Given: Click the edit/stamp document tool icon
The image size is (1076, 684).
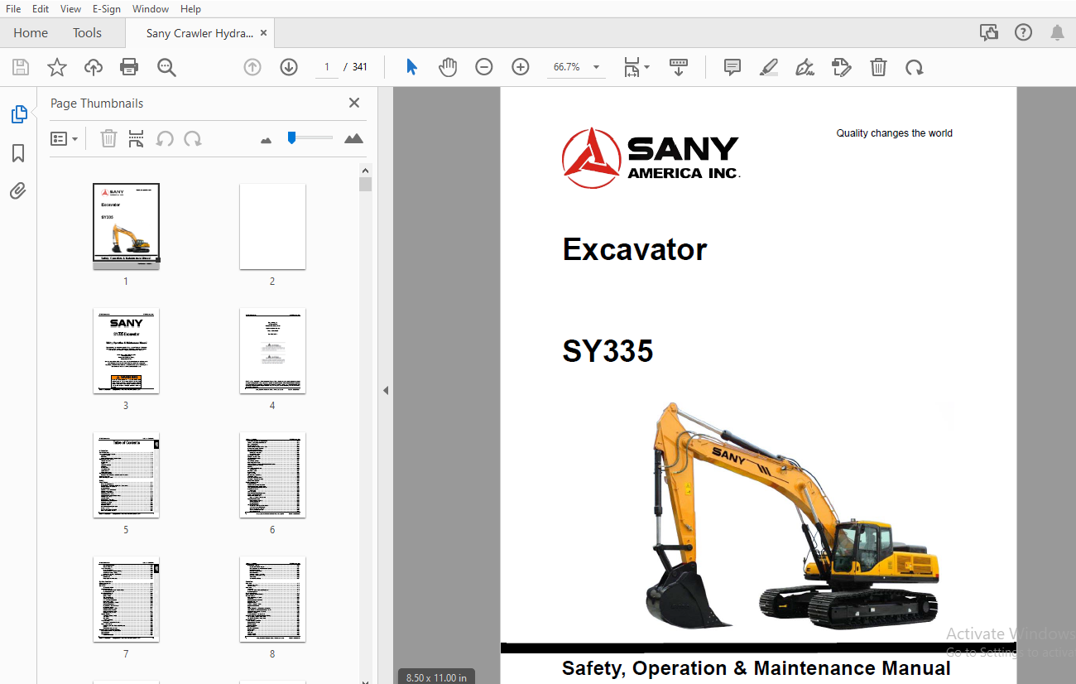Looking at the screenshot, I should tap(841, 67).
